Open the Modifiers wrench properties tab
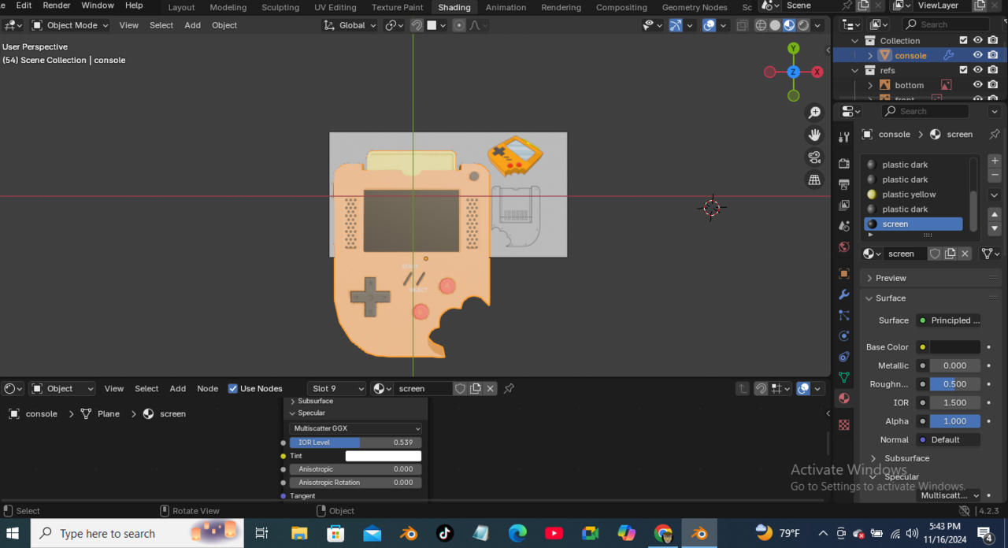Viewport: 1008px width, 548px height. click(x=844, y=294)
